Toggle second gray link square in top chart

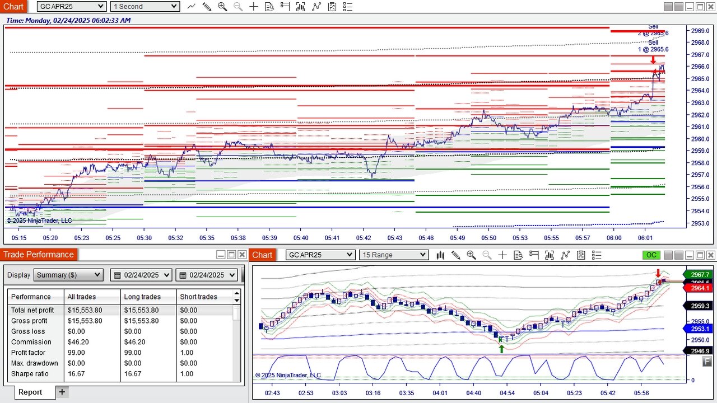[x=678, y=7]
